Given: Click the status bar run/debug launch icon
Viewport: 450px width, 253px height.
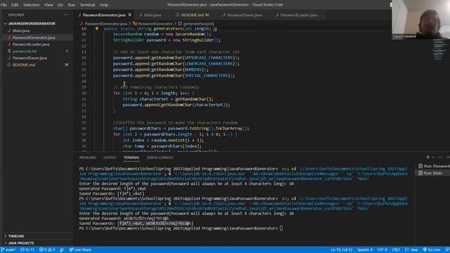Looking at the screenshot, I should [x=62, y=249].
